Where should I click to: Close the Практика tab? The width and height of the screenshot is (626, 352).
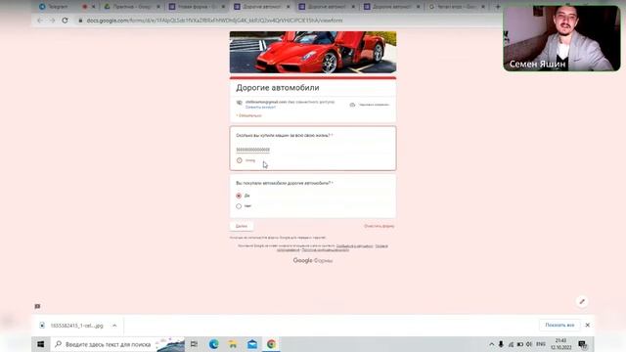(x=158, y=7)
